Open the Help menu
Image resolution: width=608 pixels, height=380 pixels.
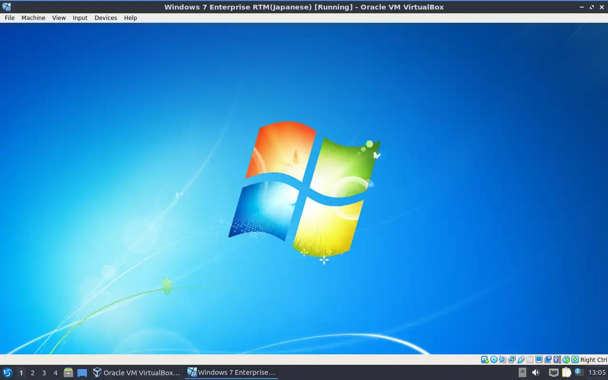pos(130,18)
